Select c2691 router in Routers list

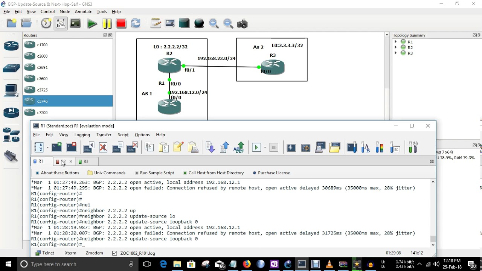pyautogui.click(x=68, y=67)
